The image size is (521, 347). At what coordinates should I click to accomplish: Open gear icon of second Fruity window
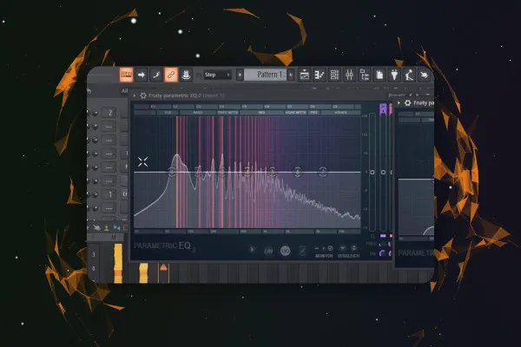tap(408, 103)
